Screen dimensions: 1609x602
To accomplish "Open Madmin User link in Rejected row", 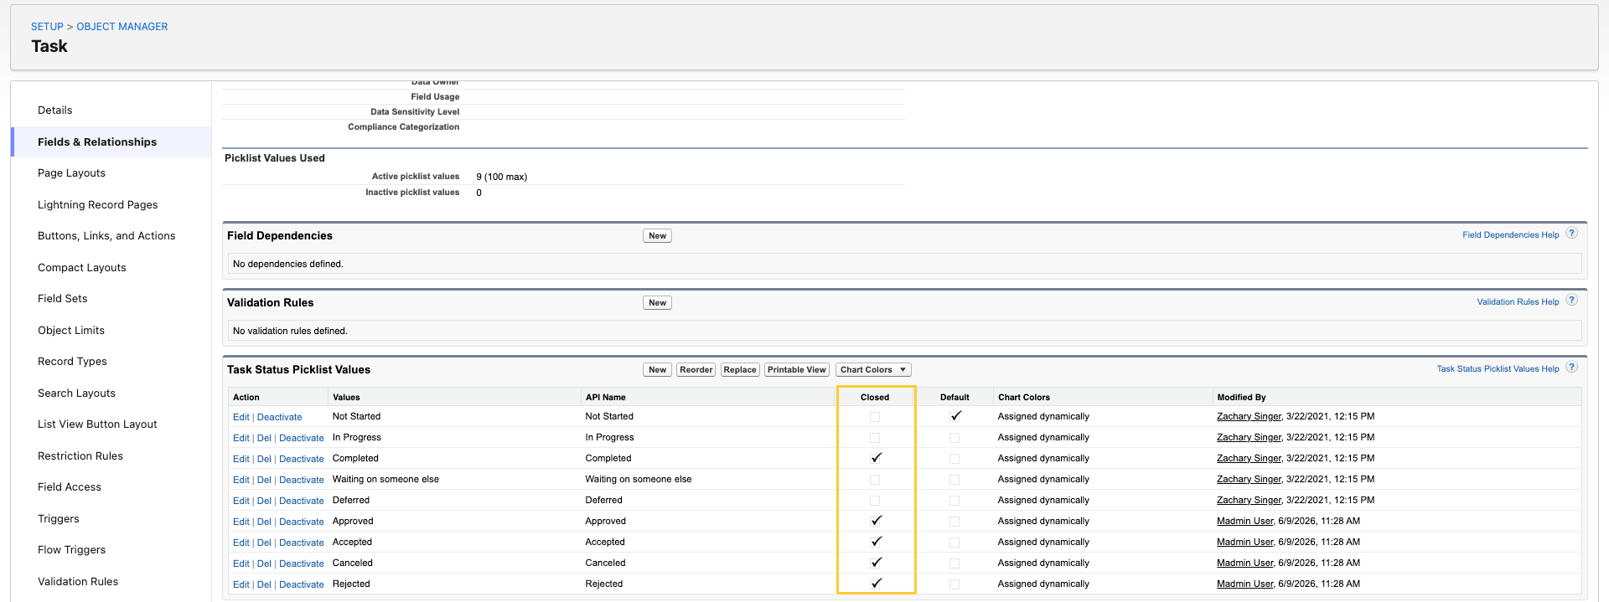I will pyautogui.click(x=1244, y=584).
